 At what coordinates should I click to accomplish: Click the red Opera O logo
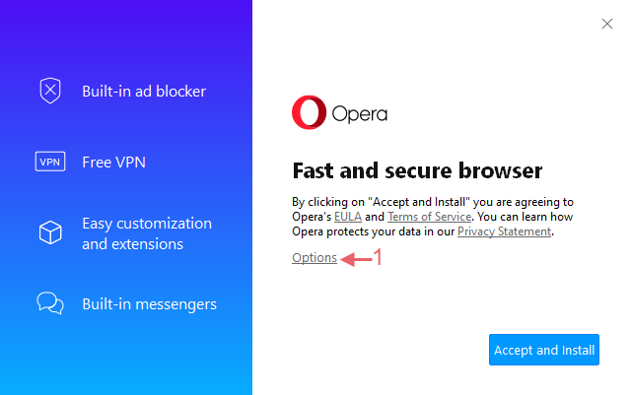[309, 112]
